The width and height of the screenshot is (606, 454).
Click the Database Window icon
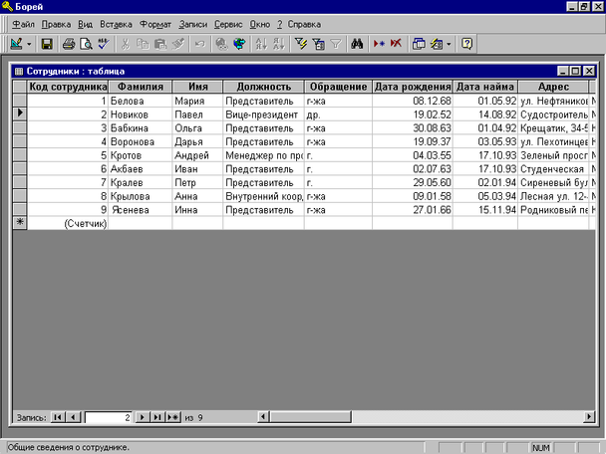click(x=419, y=44)
